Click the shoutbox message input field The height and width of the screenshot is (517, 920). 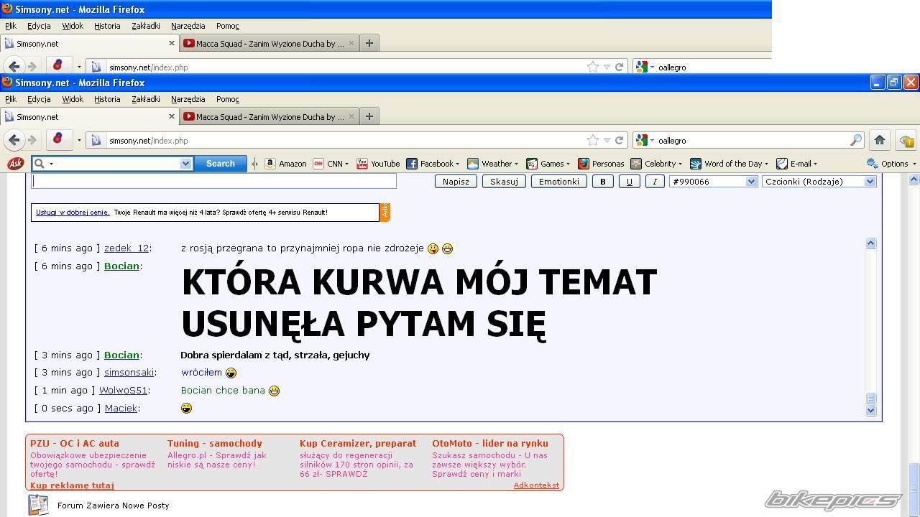click(x=213, y=182)
